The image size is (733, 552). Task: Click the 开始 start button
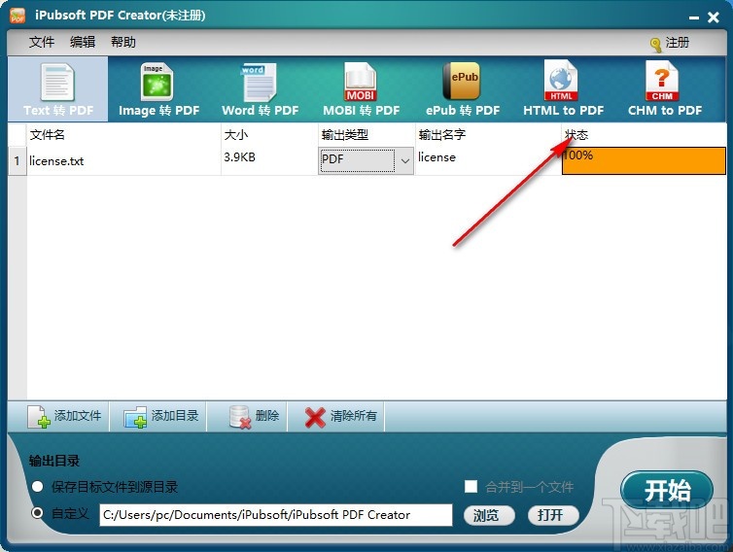[x=667, y=491]
